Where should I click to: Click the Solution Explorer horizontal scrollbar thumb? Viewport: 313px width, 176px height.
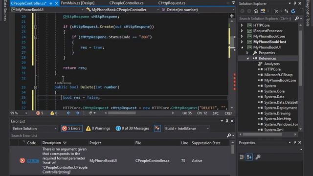[262, 134]
